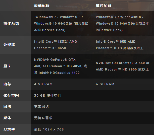
Task: Select the 分辨率 row label
Action: point(9,129)
